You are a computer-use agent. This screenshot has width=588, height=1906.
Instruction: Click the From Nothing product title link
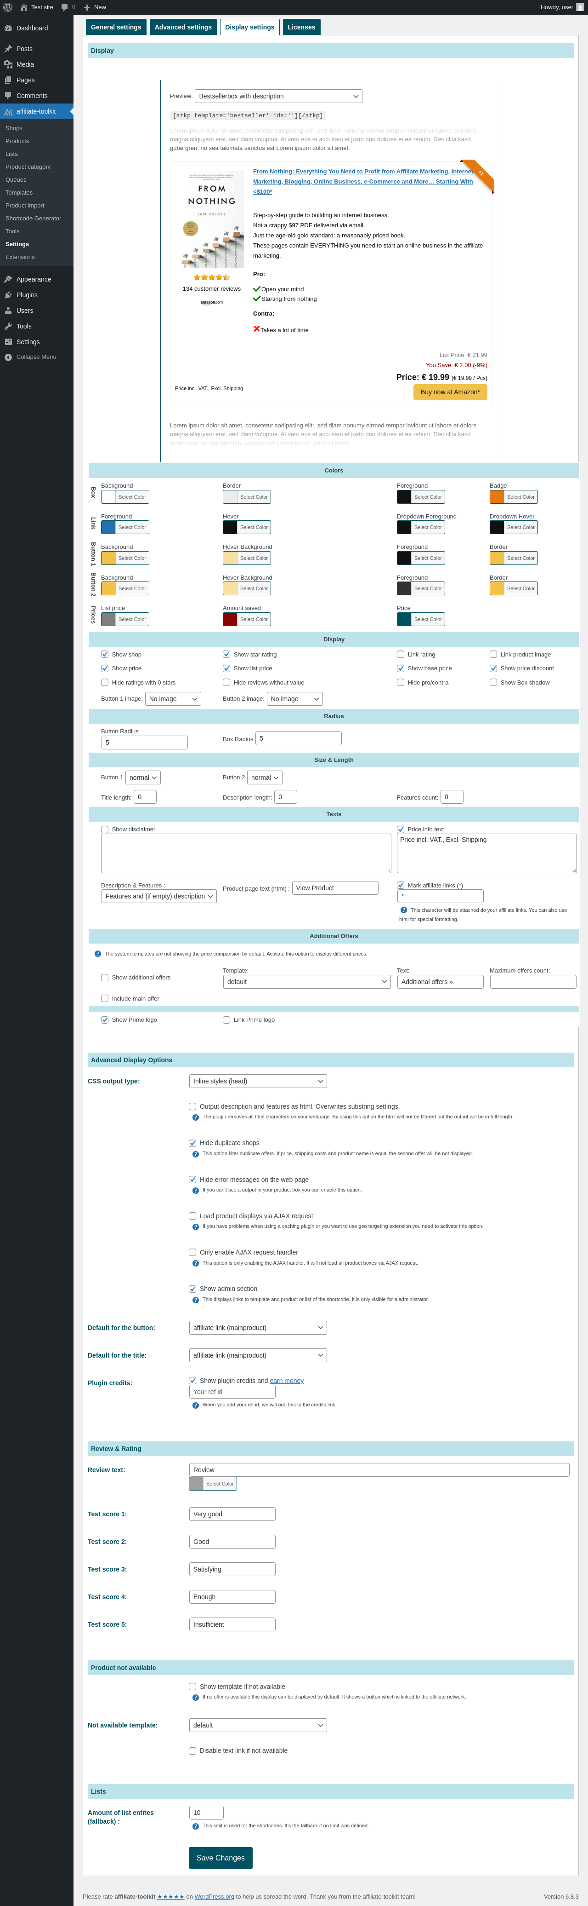pos(363,181)
